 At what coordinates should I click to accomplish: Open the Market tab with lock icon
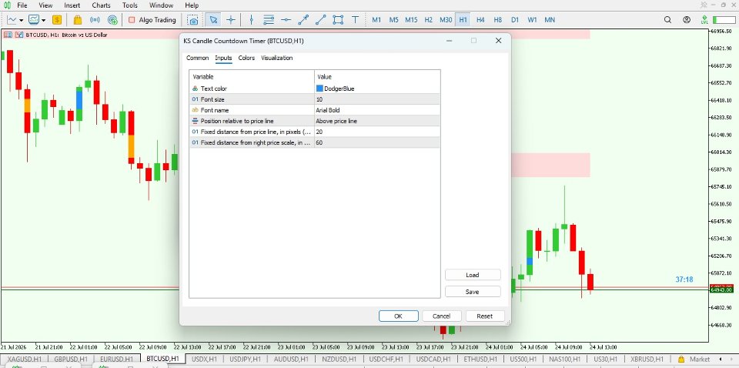coord(694,359)
